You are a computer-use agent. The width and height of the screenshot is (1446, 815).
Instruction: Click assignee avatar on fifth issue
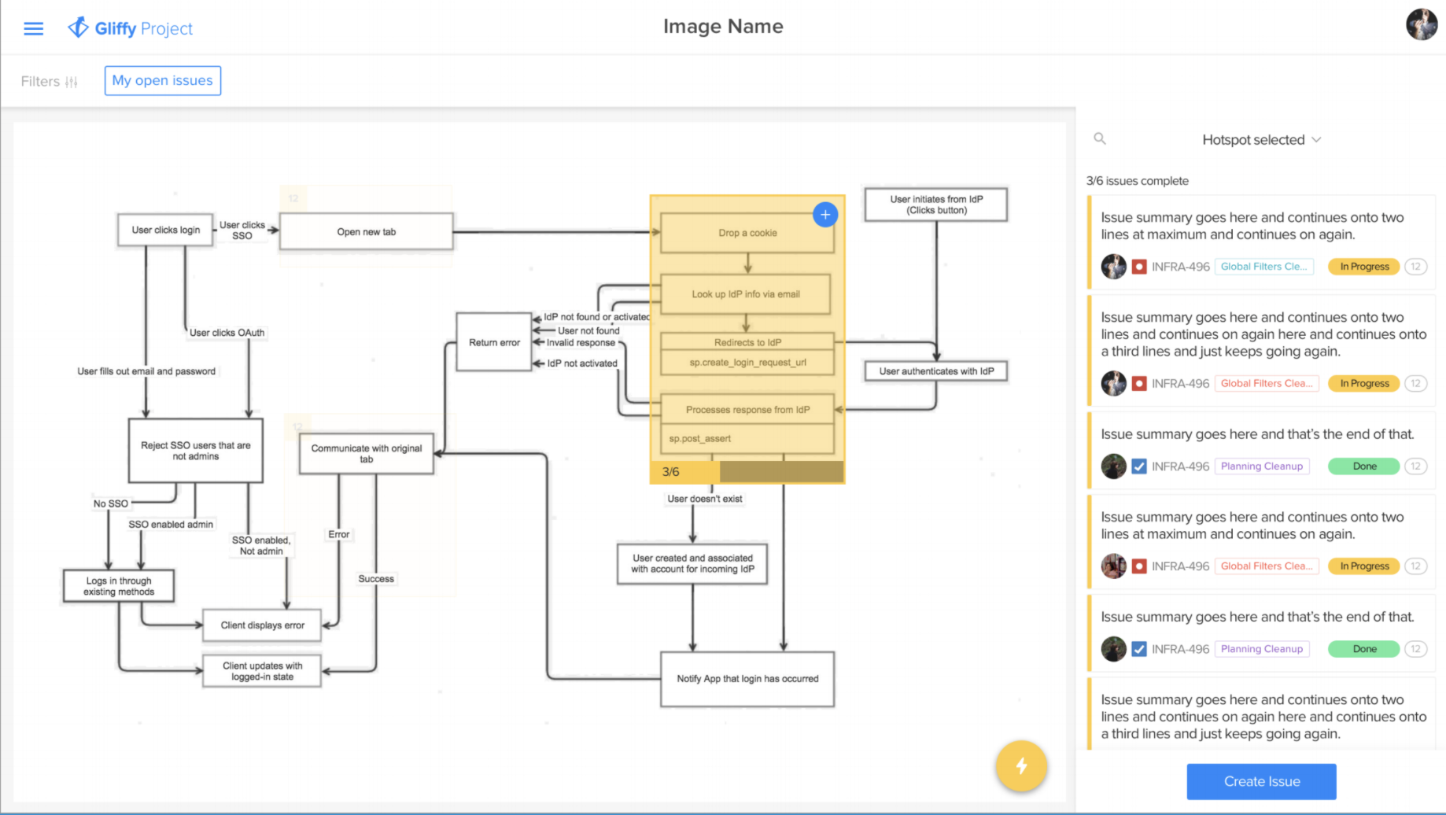point(1113,649)
